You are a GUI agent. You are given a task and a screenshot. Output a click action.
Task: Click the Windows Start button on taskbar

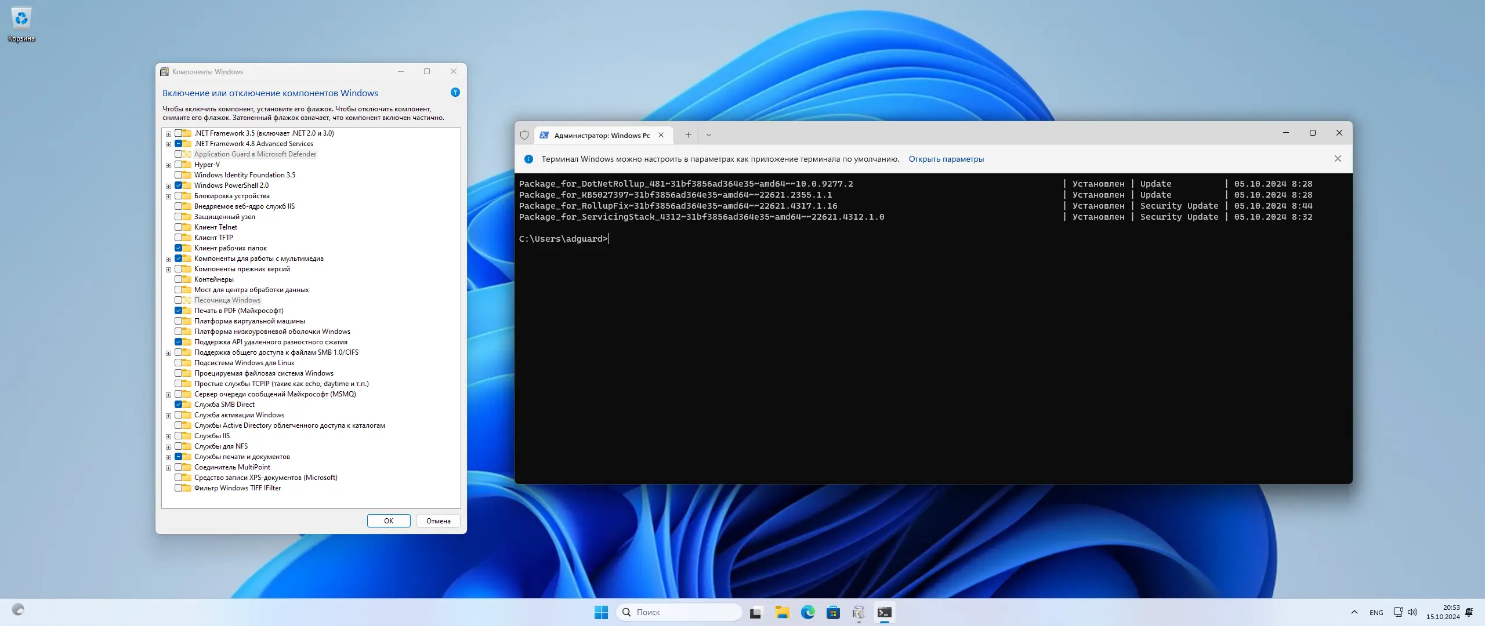pos(601,612)
